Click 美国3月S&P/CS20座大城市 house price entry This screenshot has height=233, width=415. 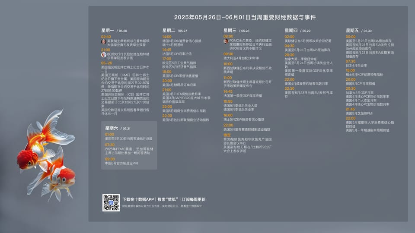coord(186,100)
